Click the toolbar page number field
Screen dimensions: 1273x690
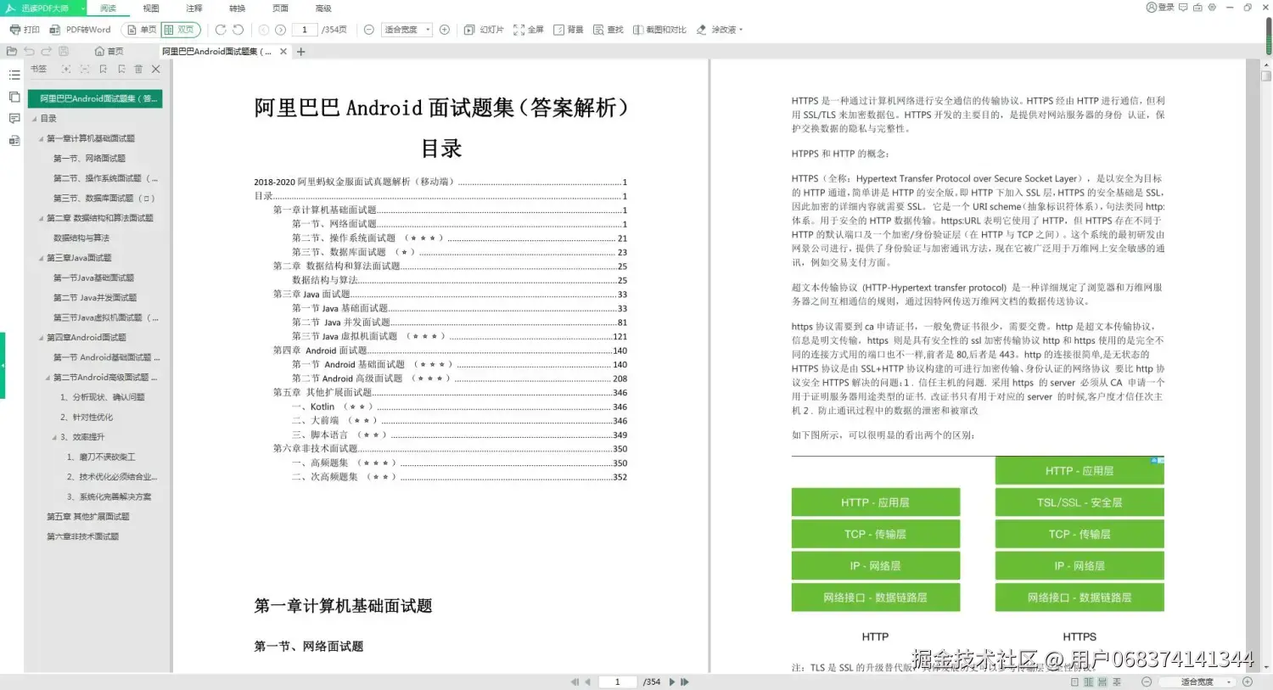pos(305,30)
